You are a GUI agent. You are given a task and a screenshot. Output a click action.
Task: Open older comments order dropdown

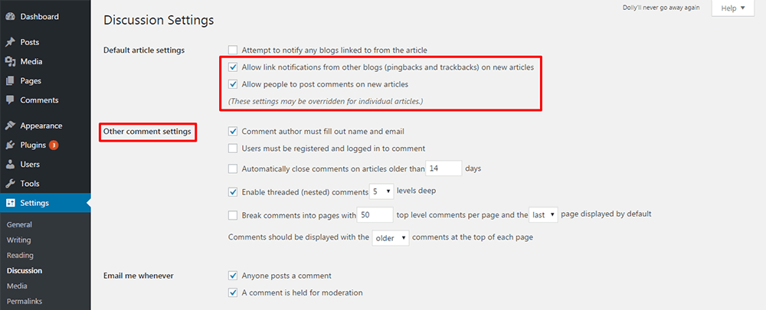coord(391,238)
